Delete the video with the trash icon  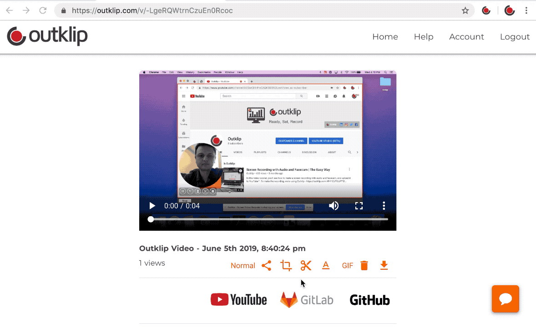click(x=364, y=266)
